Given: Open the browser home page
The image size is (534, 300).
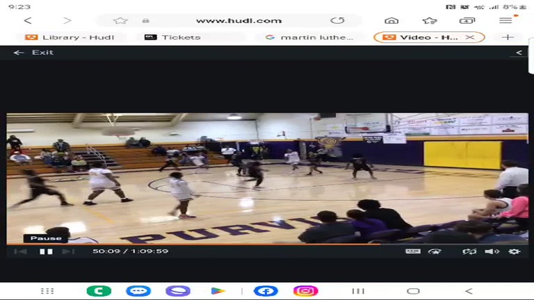Looking at the screenshot, I should coord(391,20).
